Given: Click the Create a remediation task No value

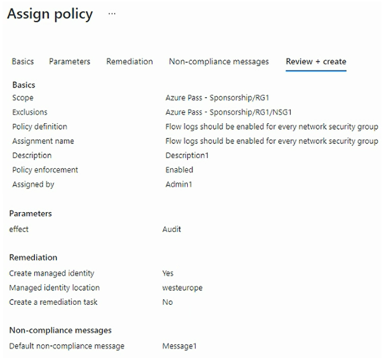Looking at the screenshot, I should [x=167, y=302].
